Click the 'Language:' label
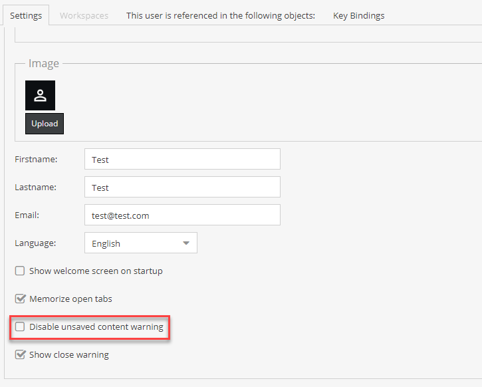482x387 pixels. 35,243
